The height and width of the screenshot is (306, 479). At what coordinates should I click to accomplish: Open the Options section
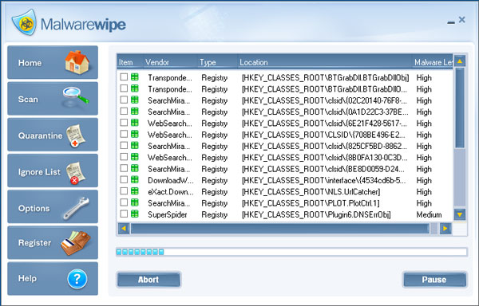(53, 206)
